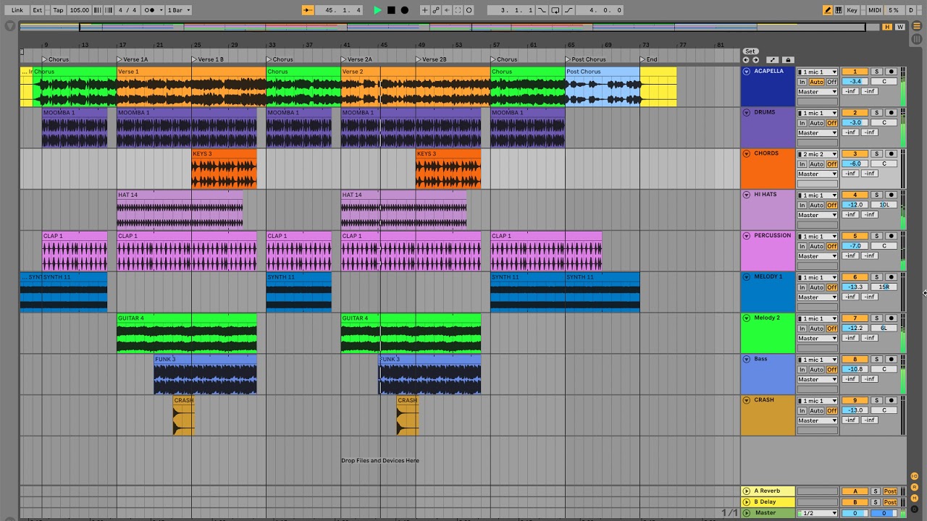Toggle the Computer MIDI Keyboard icon

click(x=839, y=10)
